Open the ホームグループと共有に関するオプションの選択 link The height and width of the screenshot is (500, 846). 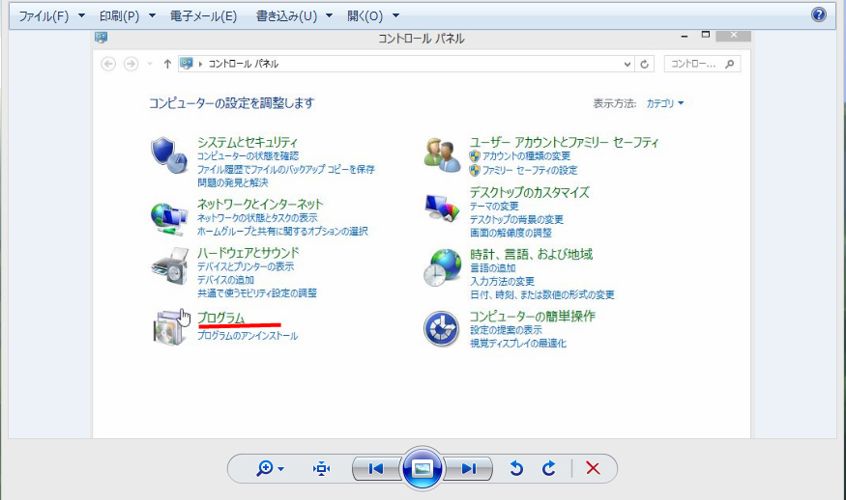coord(282,232)
